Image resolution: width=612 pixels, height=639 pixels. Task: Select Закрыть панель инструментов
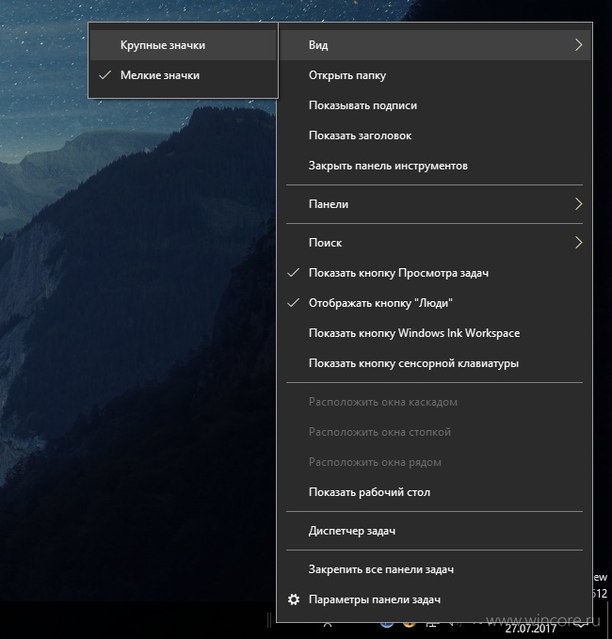(x=434, y=166)
